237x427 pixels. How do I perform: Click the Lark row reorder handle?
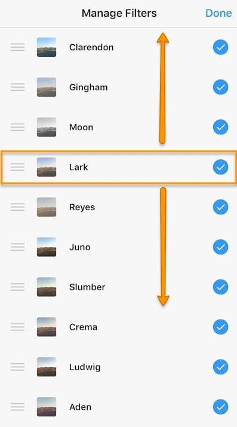tap(18, 167)
